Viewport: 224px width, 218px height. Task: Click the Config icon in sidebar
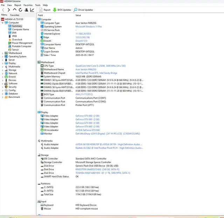tap(6, 90)
